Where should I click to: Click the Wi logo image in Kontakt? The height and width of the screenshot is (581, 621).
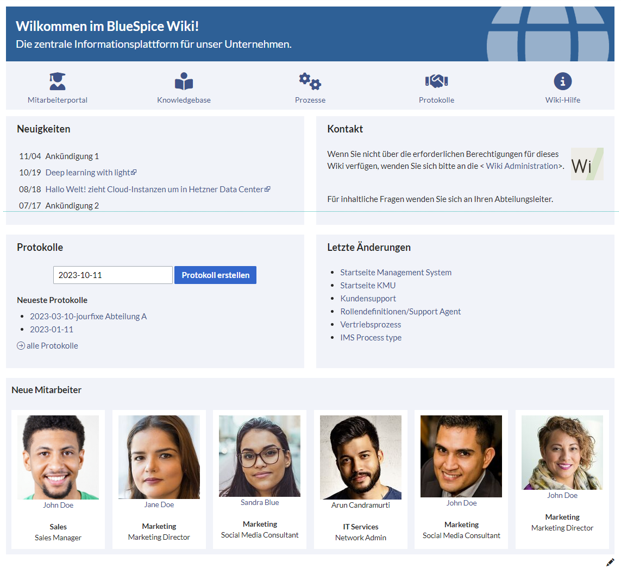click(x=587, y=164)
